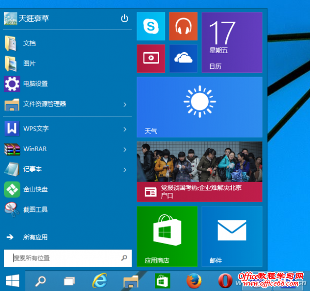Screen dimensions: 310x291
Task: Open File Explorer (文件资源管理器) from start menu
Action: (61, 104)
